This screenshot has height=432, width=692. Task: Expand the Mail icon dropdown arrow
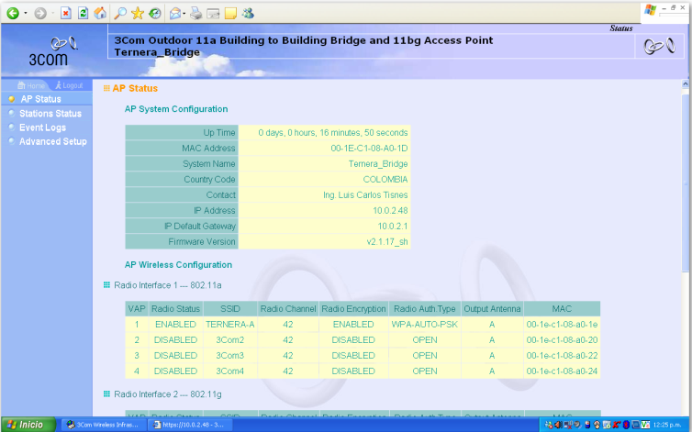(x=185, y=14)
